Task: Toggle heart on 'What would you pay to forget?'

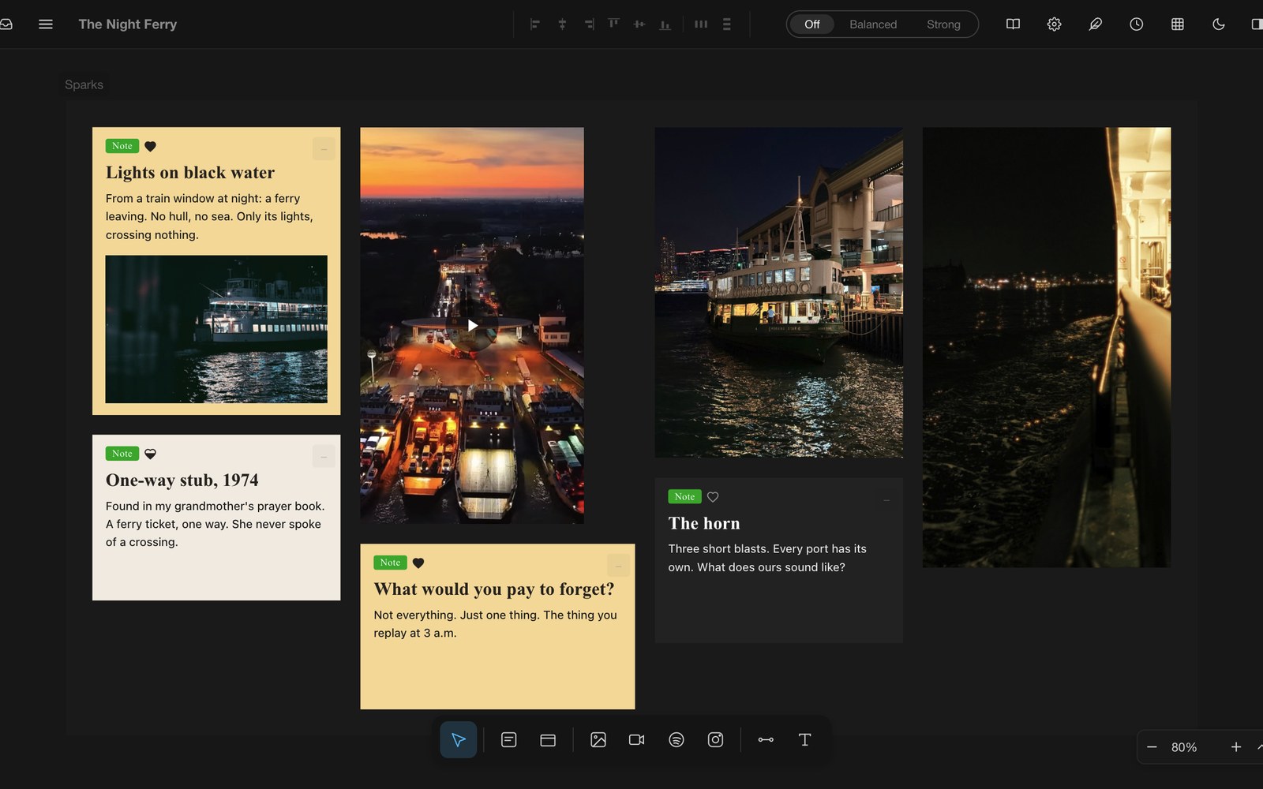Action: click(x=418, y=563)
